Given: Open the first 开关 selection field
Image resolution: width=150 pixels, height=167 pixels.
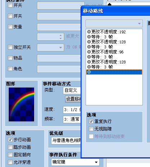Looking at the screenshot, I should [x=61, y=5].
